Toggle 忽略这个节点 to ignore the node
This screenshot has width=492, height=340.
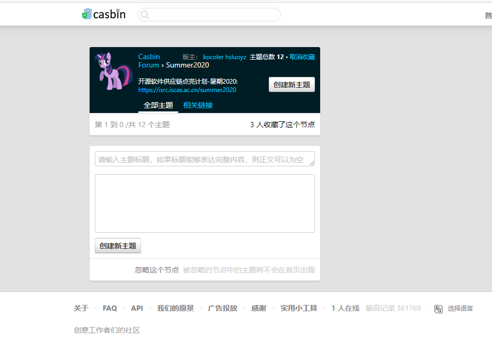click(157, 269)
